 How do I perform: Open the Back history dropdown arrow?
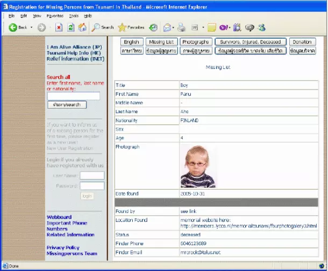click(x=31, y=27)
